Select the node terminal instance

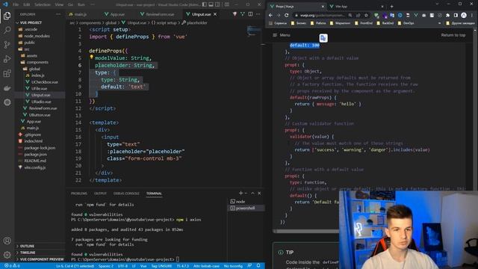coord(246,202)
